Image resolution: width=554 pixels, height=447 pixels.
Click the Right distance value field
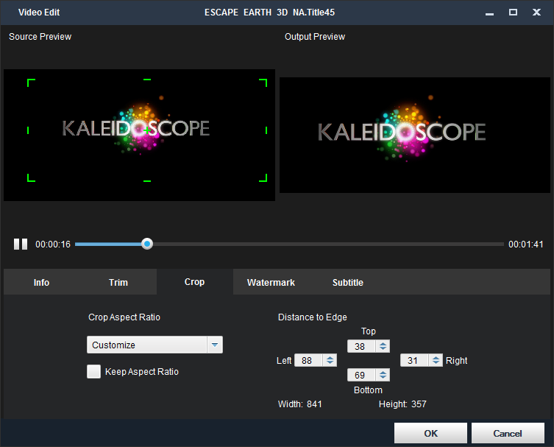point(414,360)
